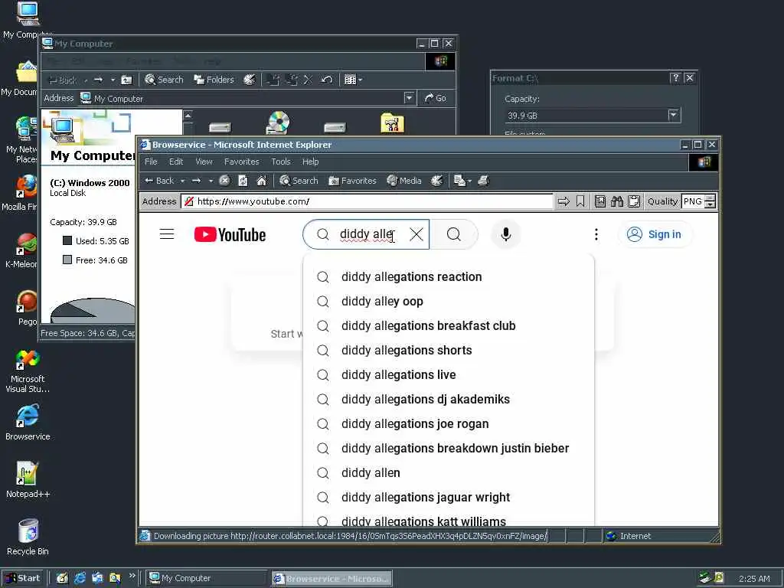The width and height of the screenshot is (784, 588).
Task: Click the Quality PNG stepper arrows
Action: (710, 201)
